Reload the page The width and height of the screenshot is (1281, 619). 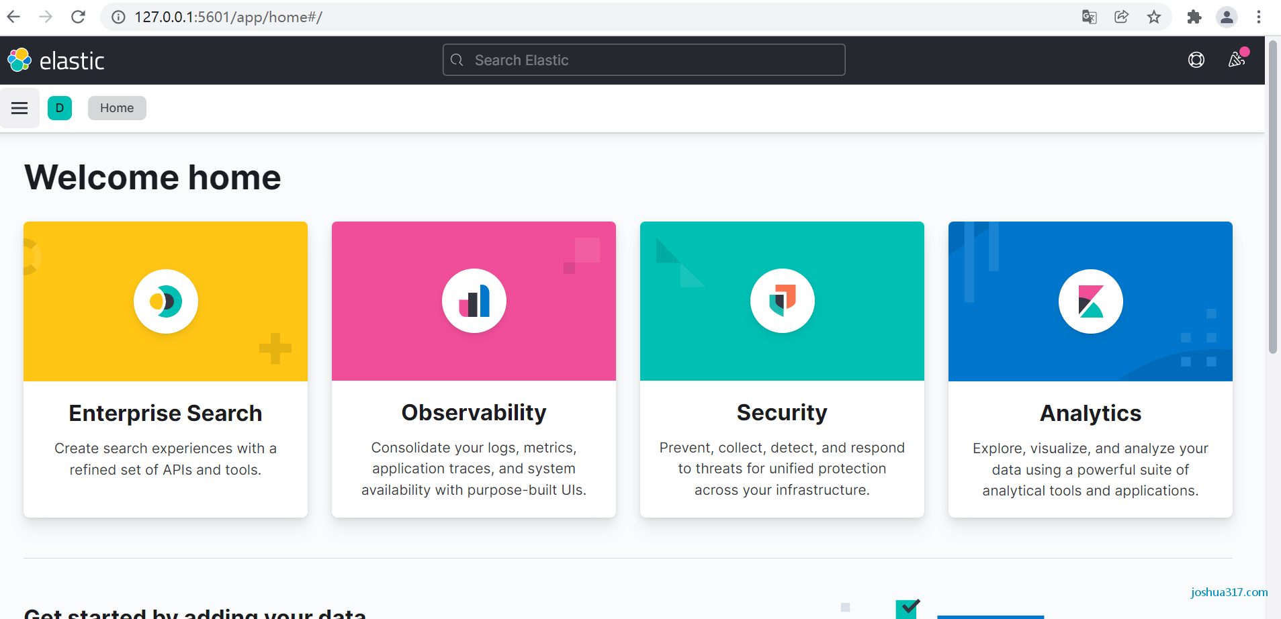tap(78, 17)
